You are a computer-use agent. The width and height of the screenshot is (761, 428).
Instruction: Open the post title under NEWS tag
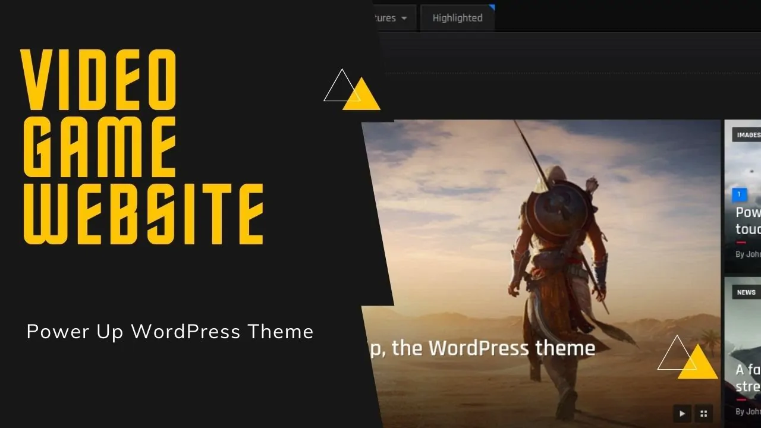749,378
